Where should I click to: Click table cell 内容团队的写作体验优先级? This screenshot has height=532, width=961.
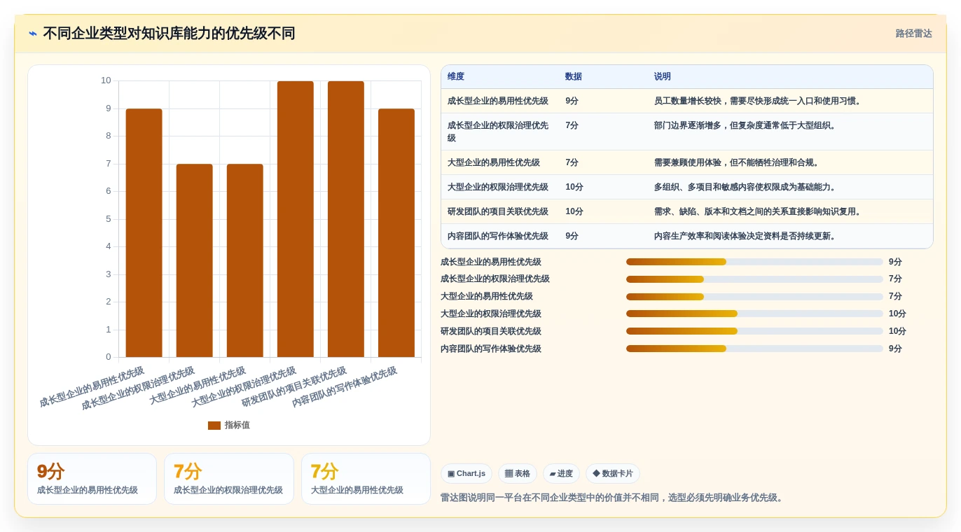point(498,236)
